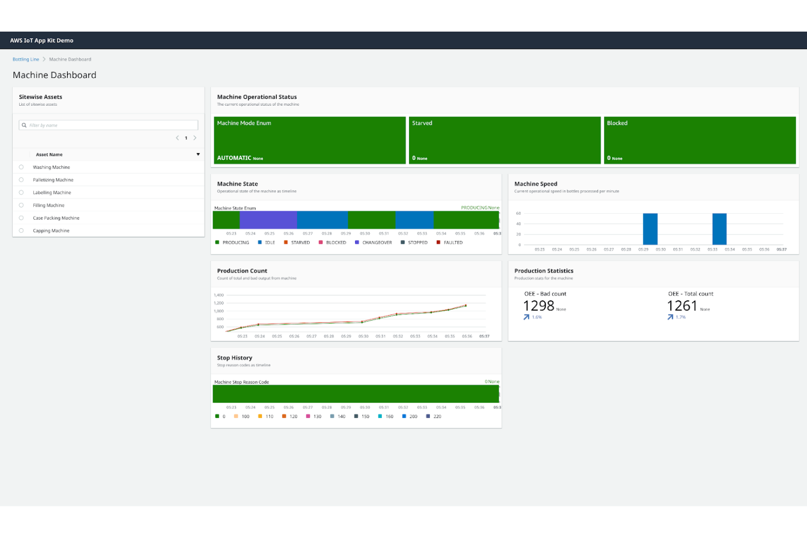Click the AWS IoT App Kit Demo header
The width and height of the screenshot is (807, 538).
[x=41, y=40]
